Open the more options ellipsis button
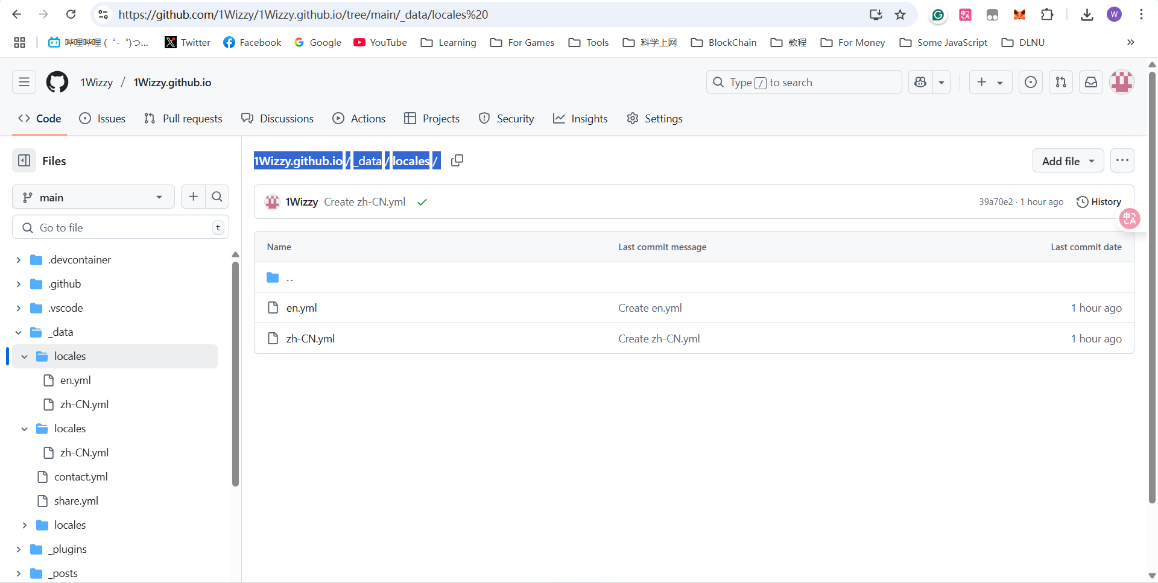1158x583 pixels. click(1122, 160)
